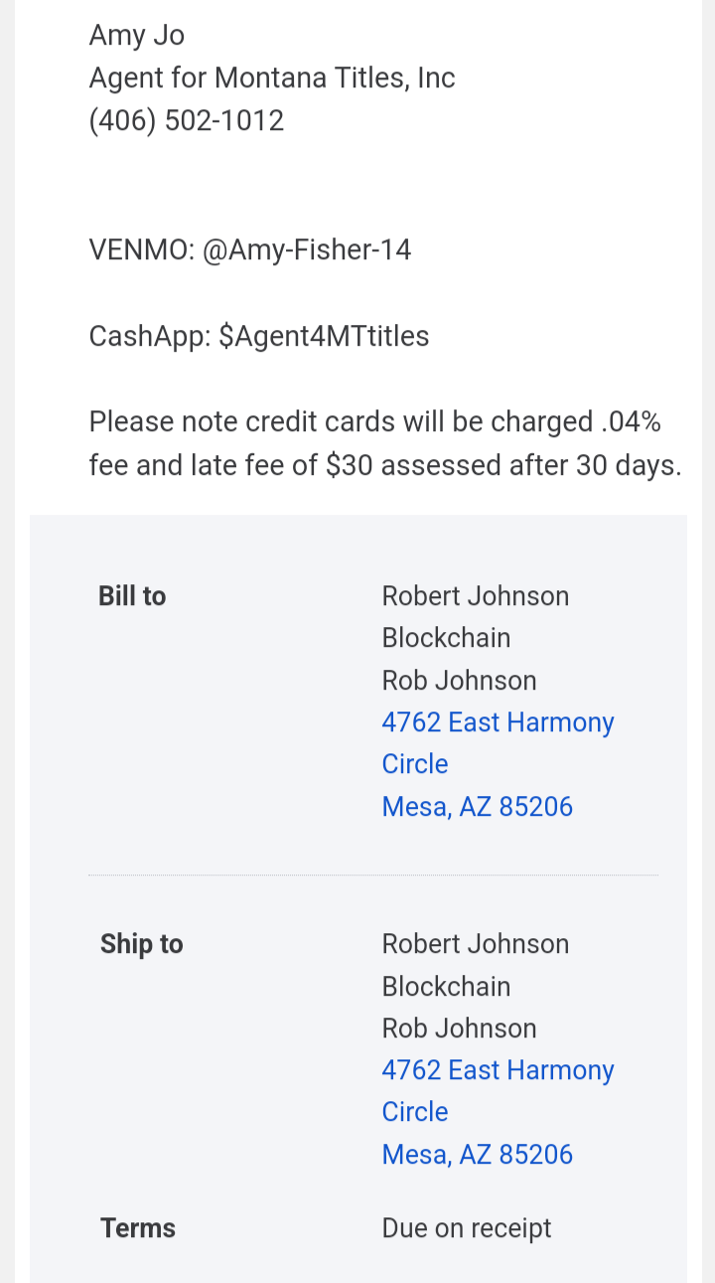Select the line Agent for Montana Titles, Inc
The height and width of the screenshot is (1283, 715).
[x=272, y=78]
